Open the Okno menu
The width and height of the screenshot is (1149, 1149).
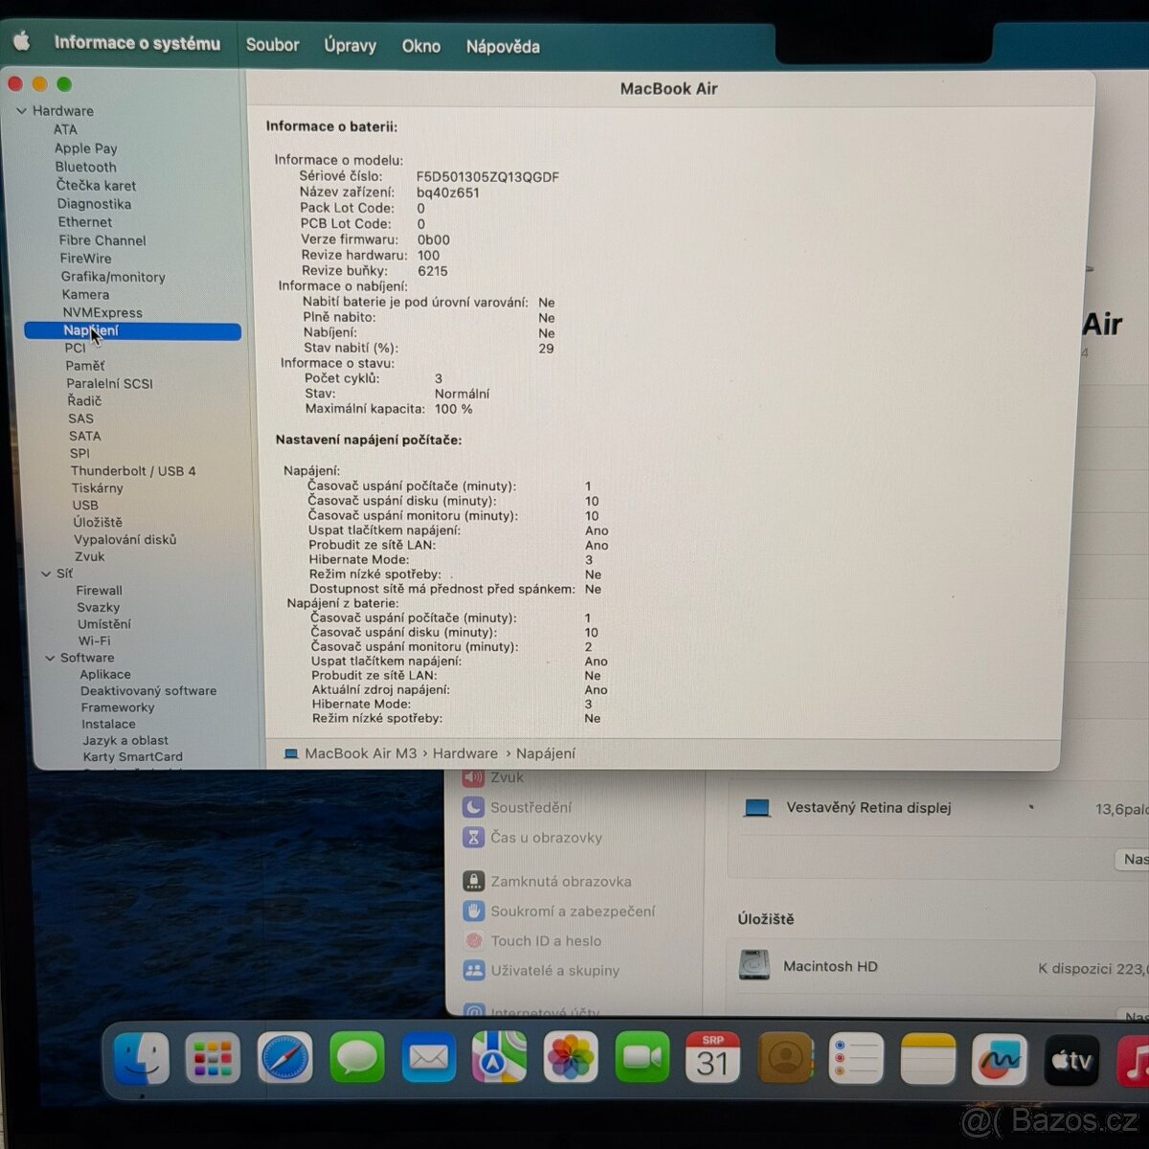pyautogui.click(x=420, y=46)
